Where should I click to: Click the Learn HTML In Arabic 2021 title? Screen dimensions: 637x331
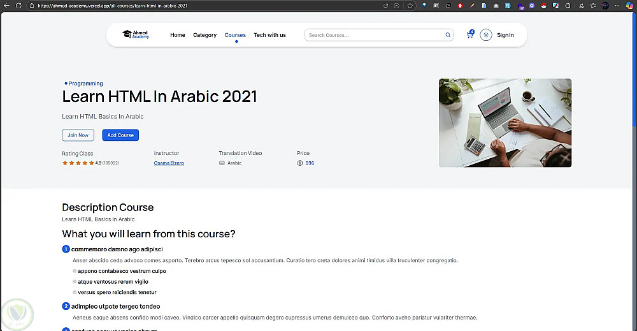[x=160, y=97]
